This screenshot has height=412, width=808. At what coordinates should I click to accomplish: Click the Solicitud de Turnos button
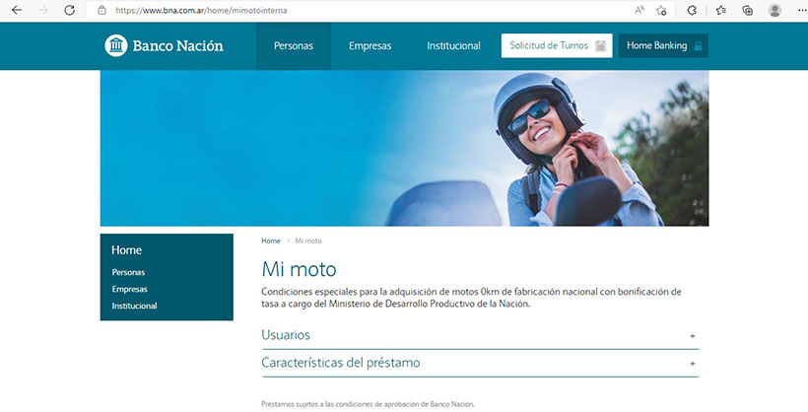click(x=557, y=45)
